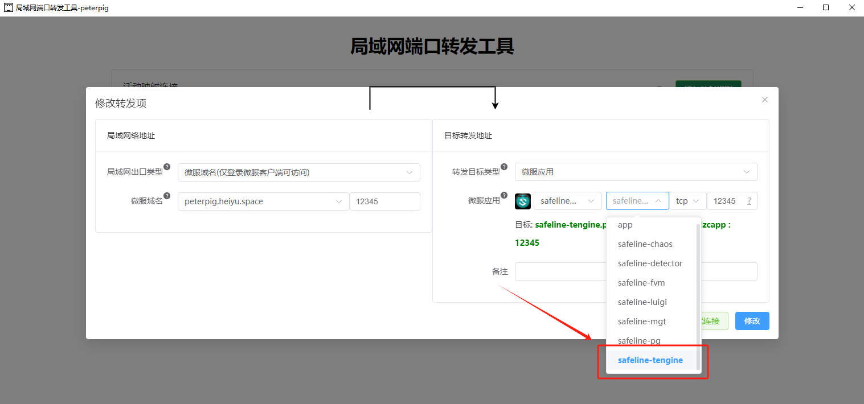Click the 局域网络地址 panel heading
864x404 pixels.
click(x=131, y=135)
